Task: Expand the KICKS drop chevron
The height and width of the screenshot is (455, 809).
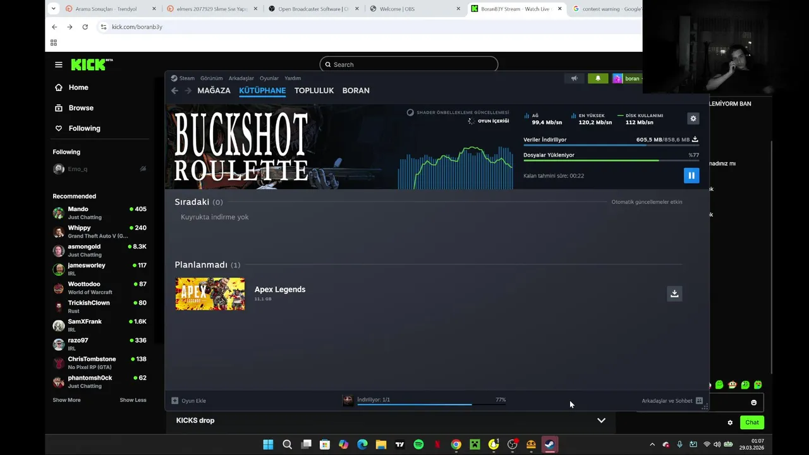Action: click(601, 420)
